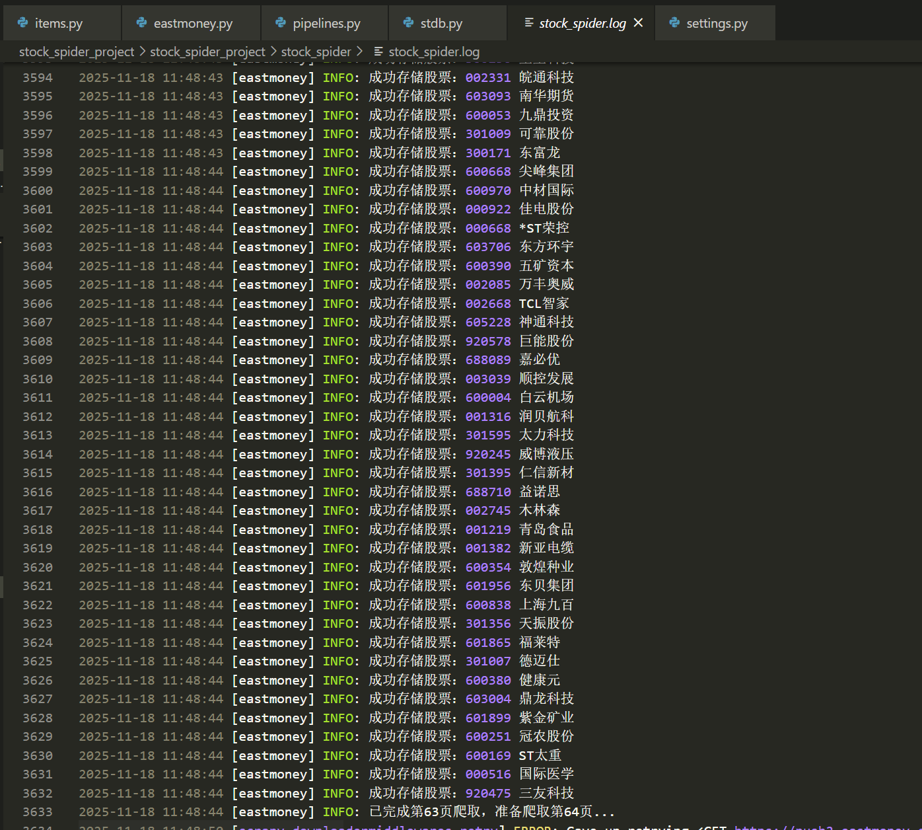922x830 pixels.
Task: Open first stock_spider_project breadcrumb folder
Action: click(x=77, y=52)
